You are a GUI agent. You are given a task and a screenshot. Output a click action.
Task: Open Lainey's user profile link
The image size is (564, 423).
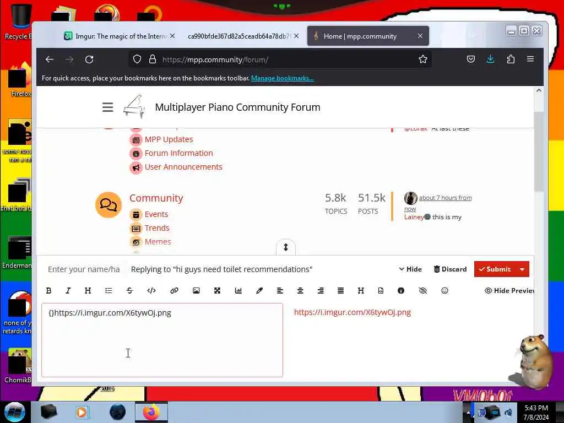pyautogui.click(x=414, y=217)
